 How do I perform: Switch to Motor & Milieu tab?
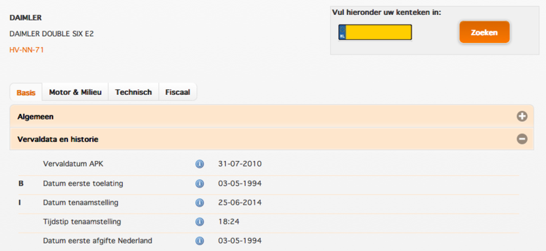coord(75,92)
